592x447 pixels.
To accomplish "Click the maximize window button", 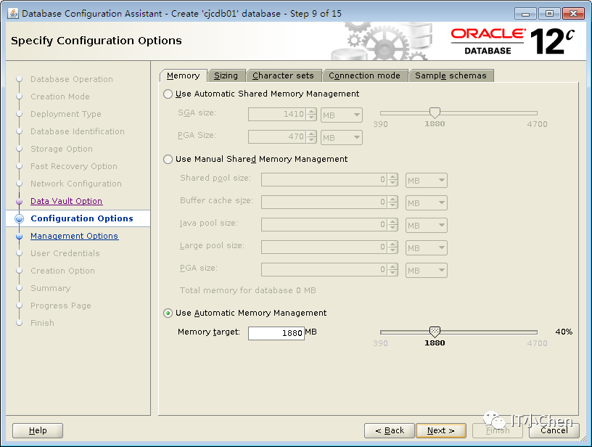I will [549, 14].
